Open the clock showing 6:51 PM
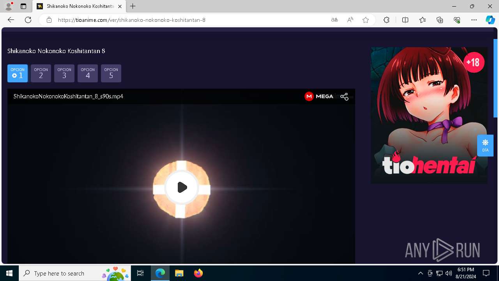This screenshot has width=499, height=281. pyautogui.click(x=466, y=273)
